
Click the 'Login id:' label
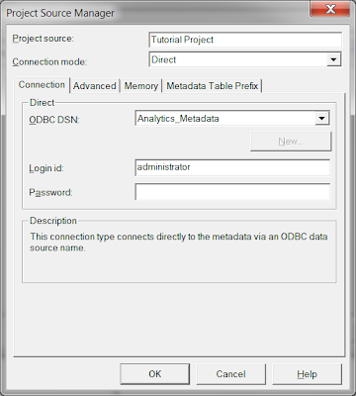pos(46,168)
